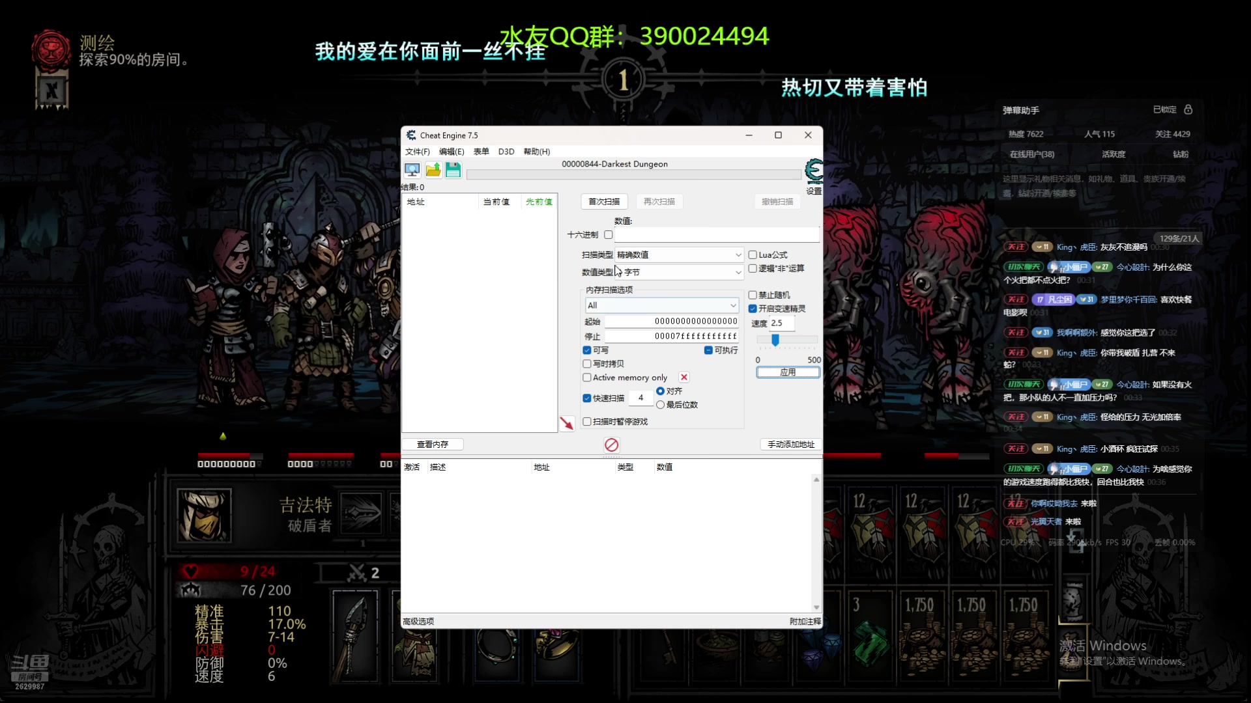1251x703 pixels.
Task: Select the hero portrait of 吉法特
Action: tap(204, 516)
